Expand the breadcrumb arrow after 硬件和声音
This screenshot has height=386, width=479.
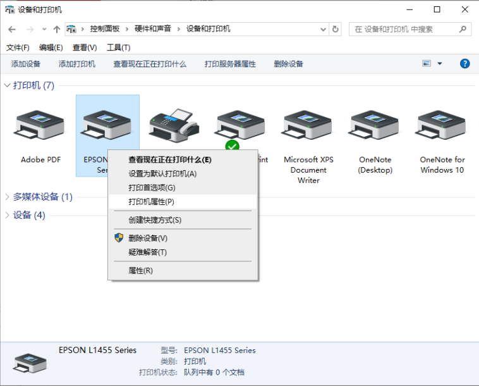click(178, 29)
